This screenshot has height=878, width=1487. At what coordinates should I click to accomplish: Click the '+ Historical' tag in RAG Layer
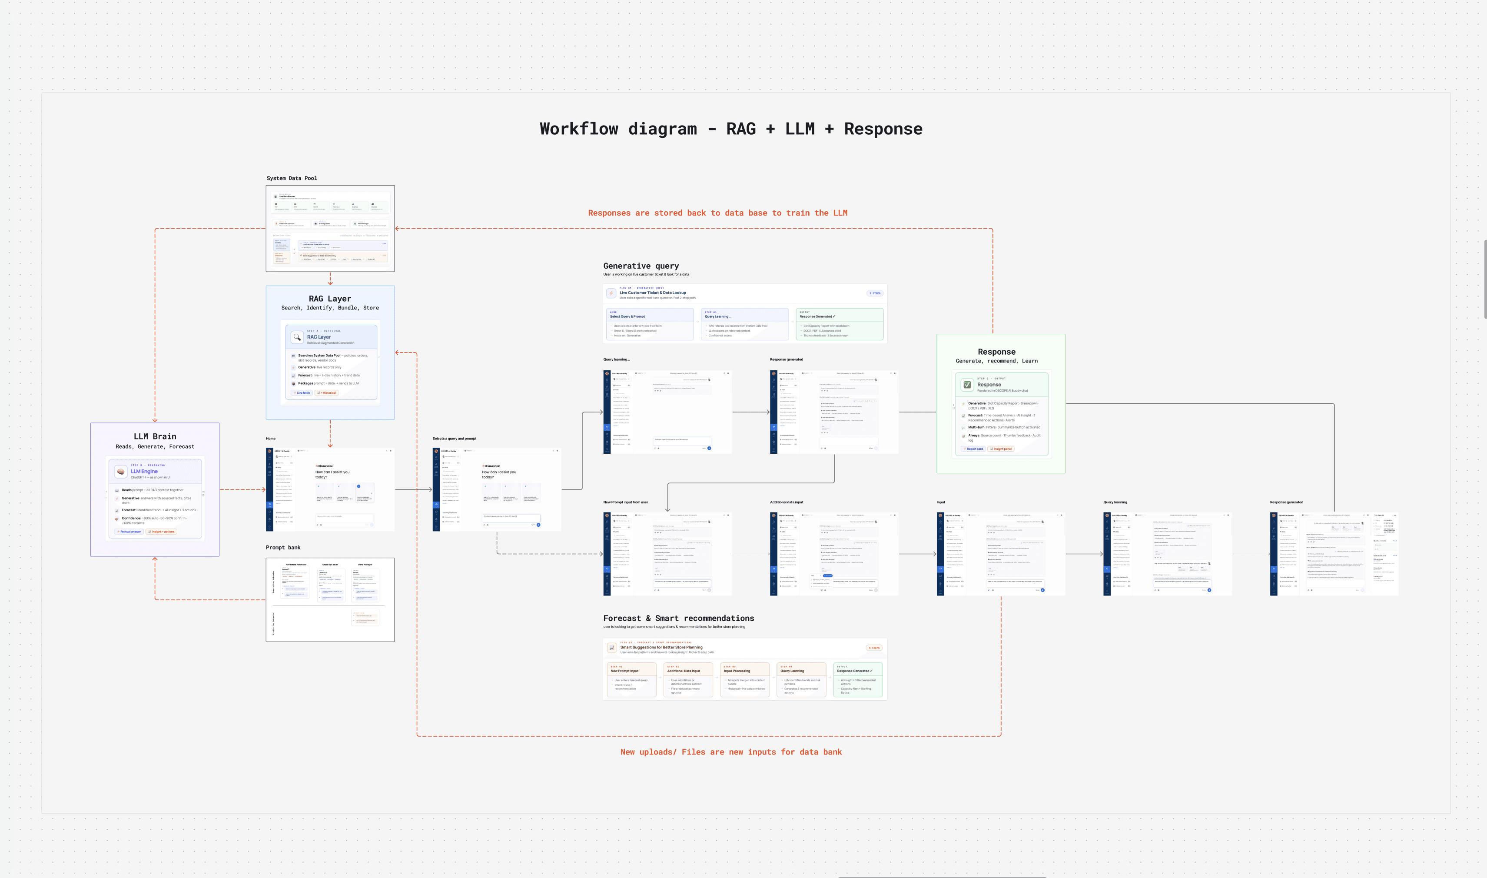[326, 393]
